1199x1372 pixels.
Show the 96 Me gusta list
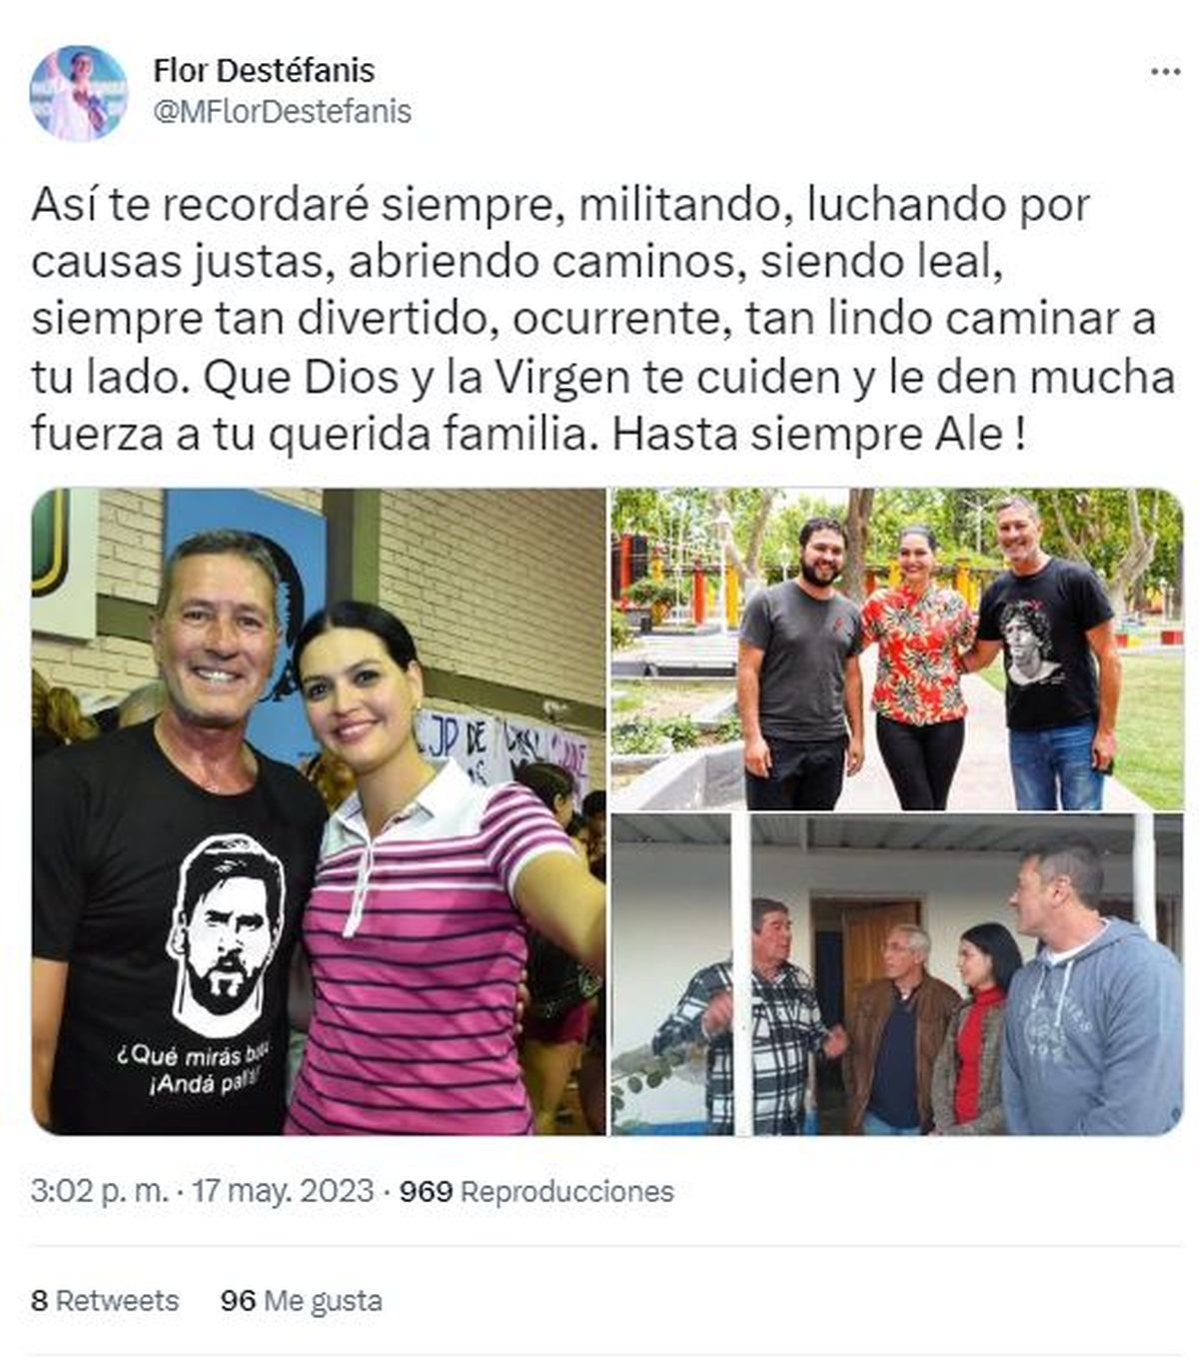pyautogui.click(x=301, y=1300)
